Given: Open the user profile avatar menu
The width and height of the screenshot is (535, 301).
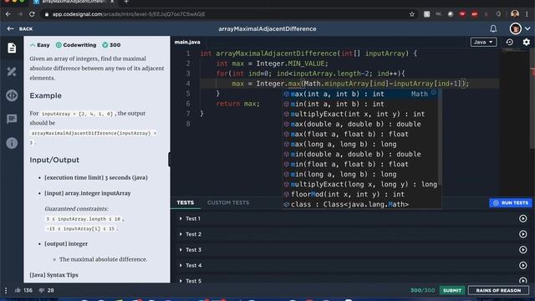Looking at the screenshot, I should 516,28.
